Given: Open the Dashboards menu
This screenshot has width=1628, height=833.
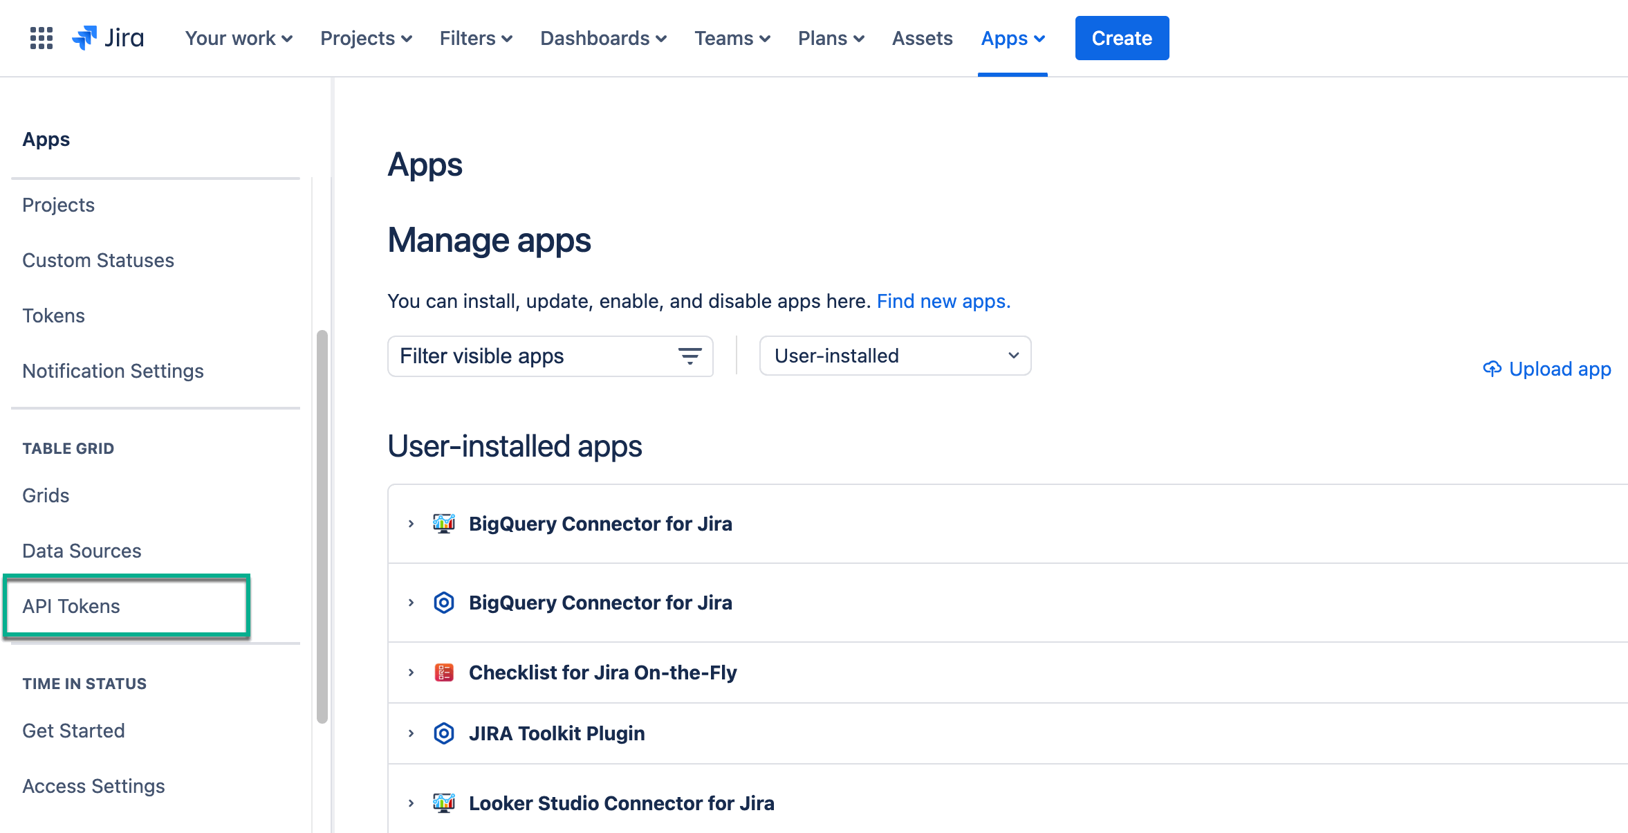Looking at the screenshot, I should pyautogui.click(x=603, y=38).
